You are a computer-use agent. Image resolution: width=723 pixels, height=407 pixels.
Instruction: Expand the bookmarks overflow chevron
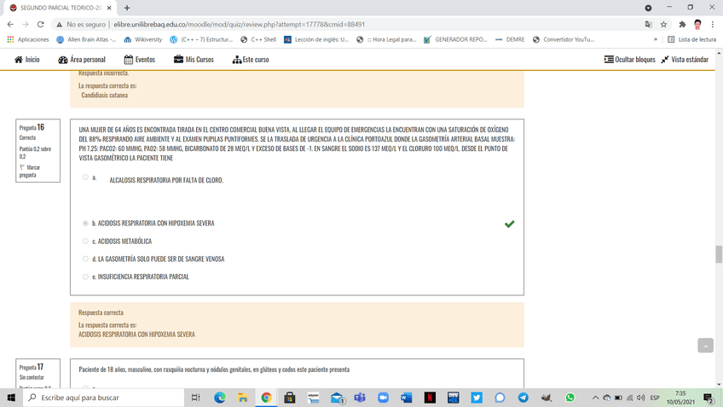(x=655, y=40)
